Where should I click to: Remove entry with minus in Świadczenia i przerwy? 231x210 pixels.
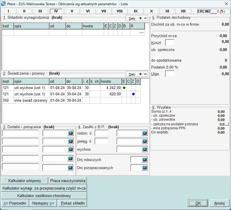(145, 74)
